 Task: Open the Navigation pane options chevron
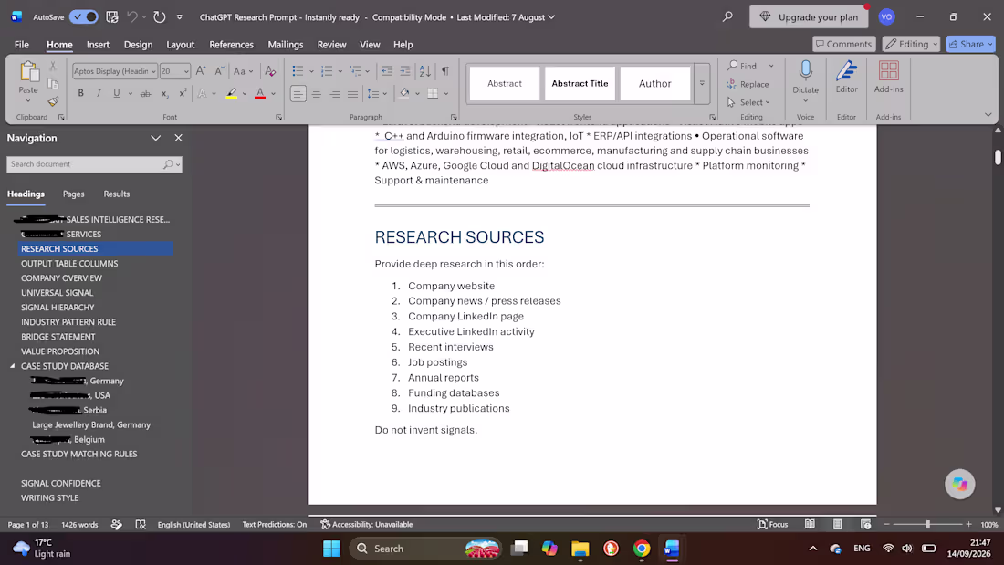(x=155, y=139)
